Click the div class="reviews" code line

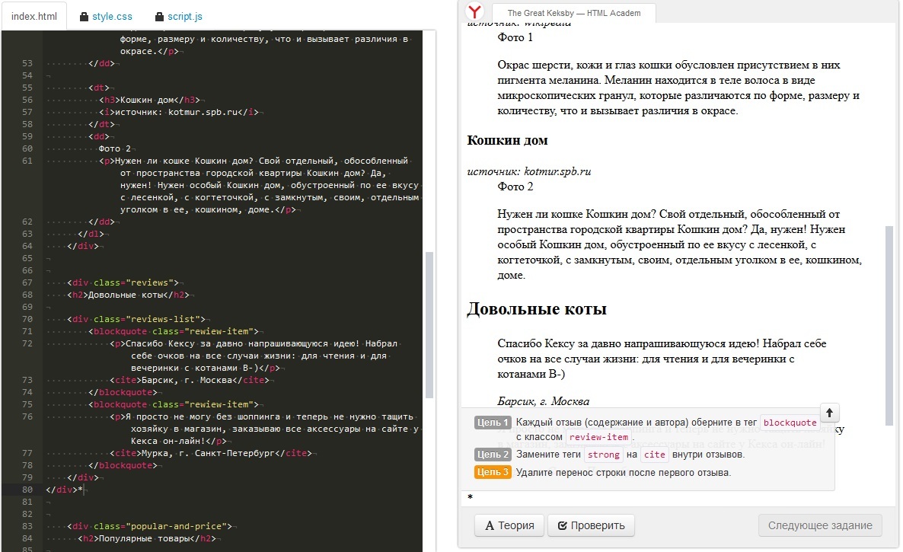pyautogui.click(x=123, y=282)
